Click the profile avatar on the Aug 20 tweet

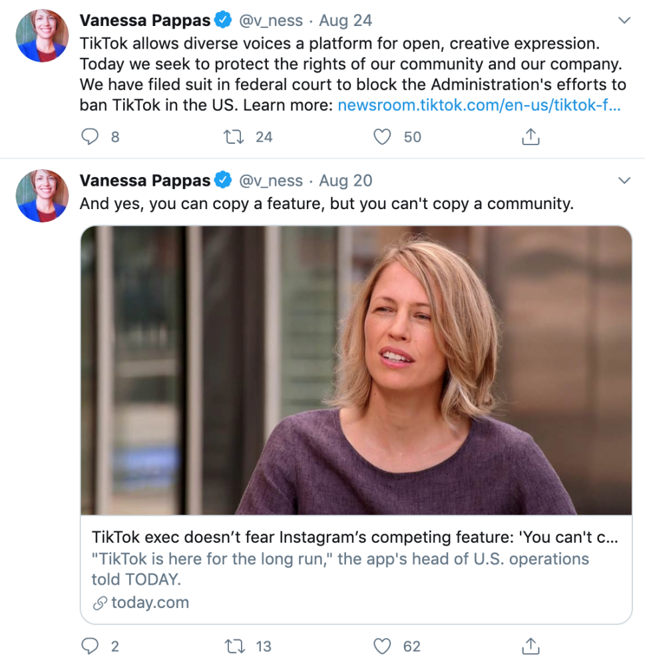coord(43,196)
